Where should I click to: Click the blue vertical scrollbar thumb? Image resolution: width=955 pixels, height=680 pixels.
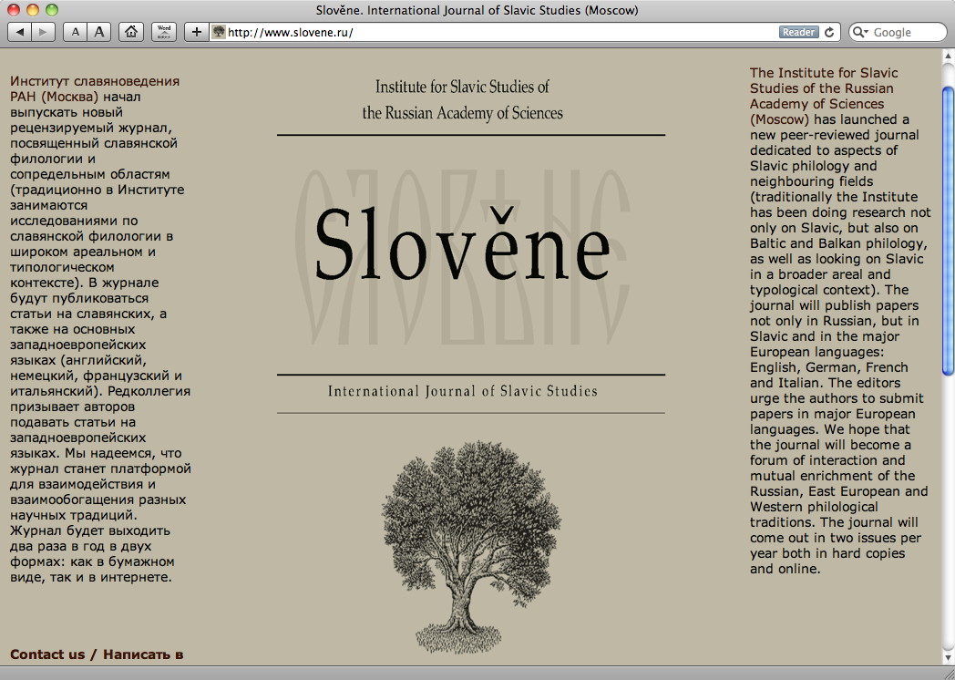[948, 231]
